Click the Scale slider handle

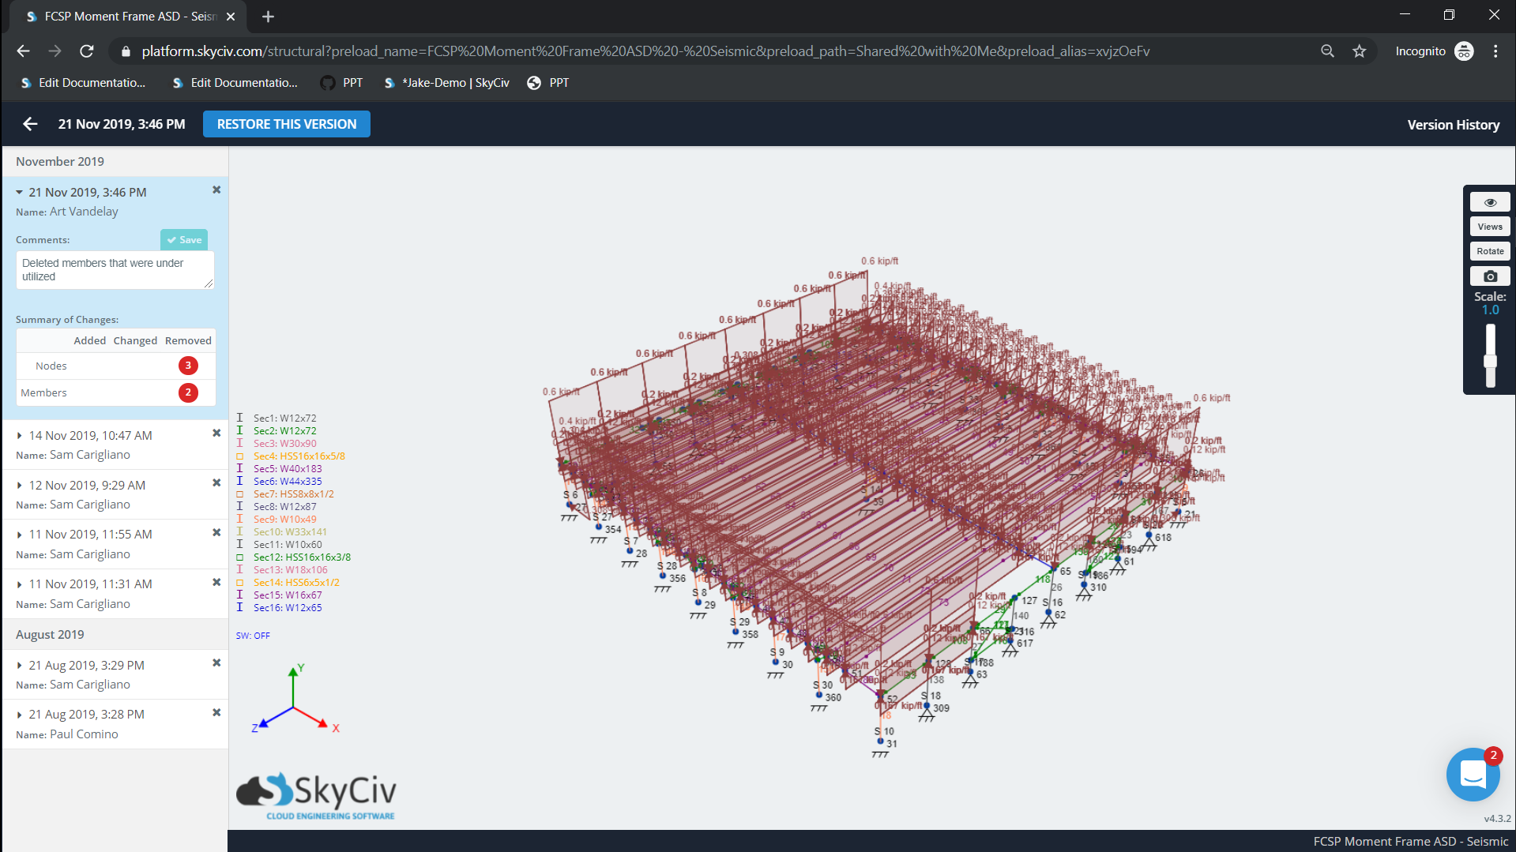(1490, 362)
